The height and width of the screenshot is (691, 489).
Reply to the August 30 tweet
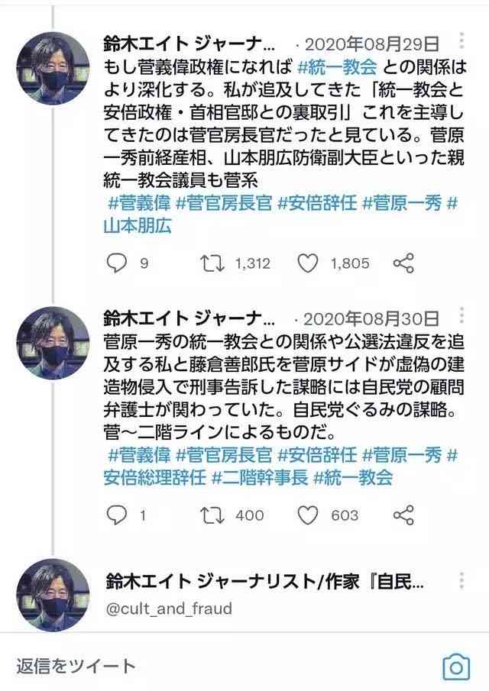116,515
